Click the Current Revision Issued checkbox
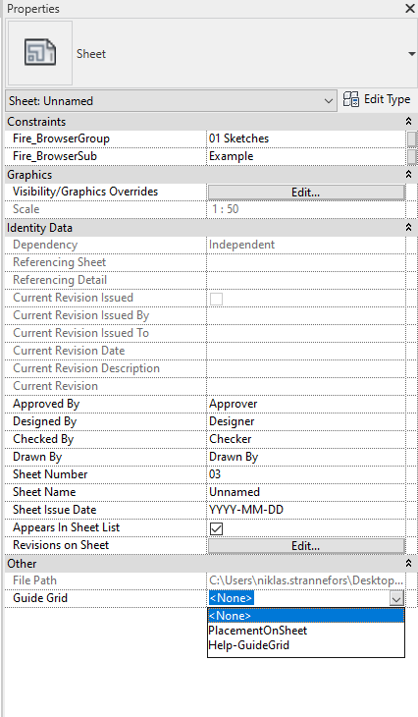This screenshot has height=717, width=418. click(216, 299)
